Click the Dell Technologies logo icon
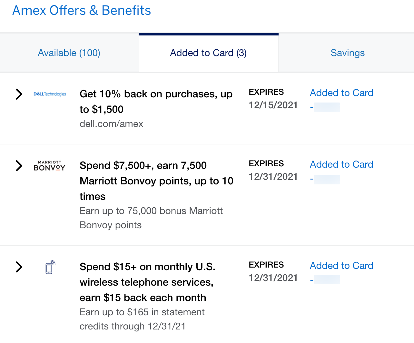This screenshot has height=343, width=414. [x=50, y=94]
